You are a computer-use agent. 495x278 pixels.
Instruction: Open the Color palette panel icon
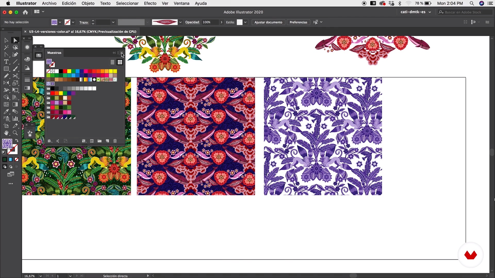[x=27, y=59]
